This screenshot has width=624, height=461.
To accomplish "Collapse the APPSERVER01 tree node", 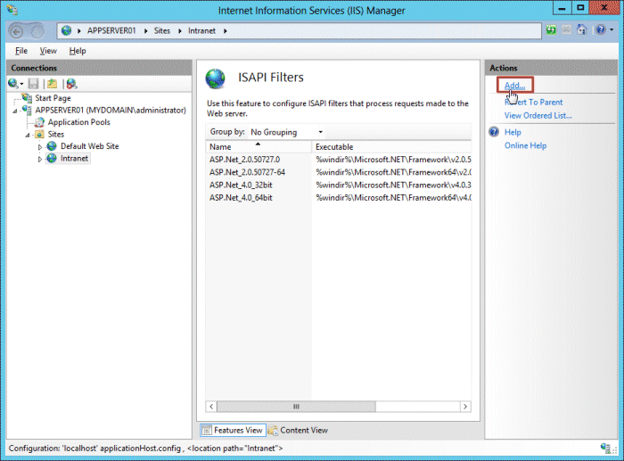I will tap(15, 111).
